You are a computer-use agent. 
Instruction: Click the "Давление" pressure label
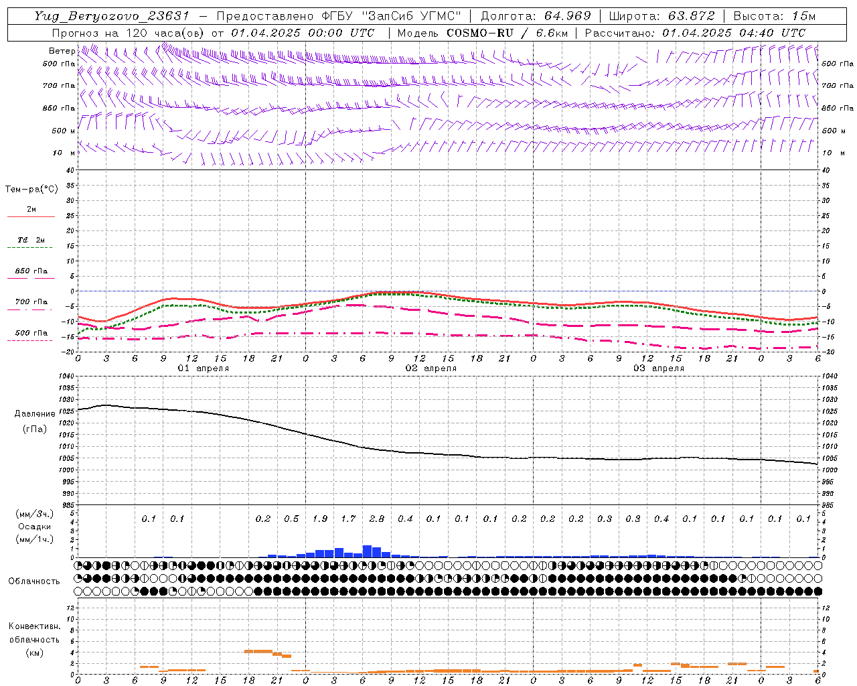[x=35, y=414]
